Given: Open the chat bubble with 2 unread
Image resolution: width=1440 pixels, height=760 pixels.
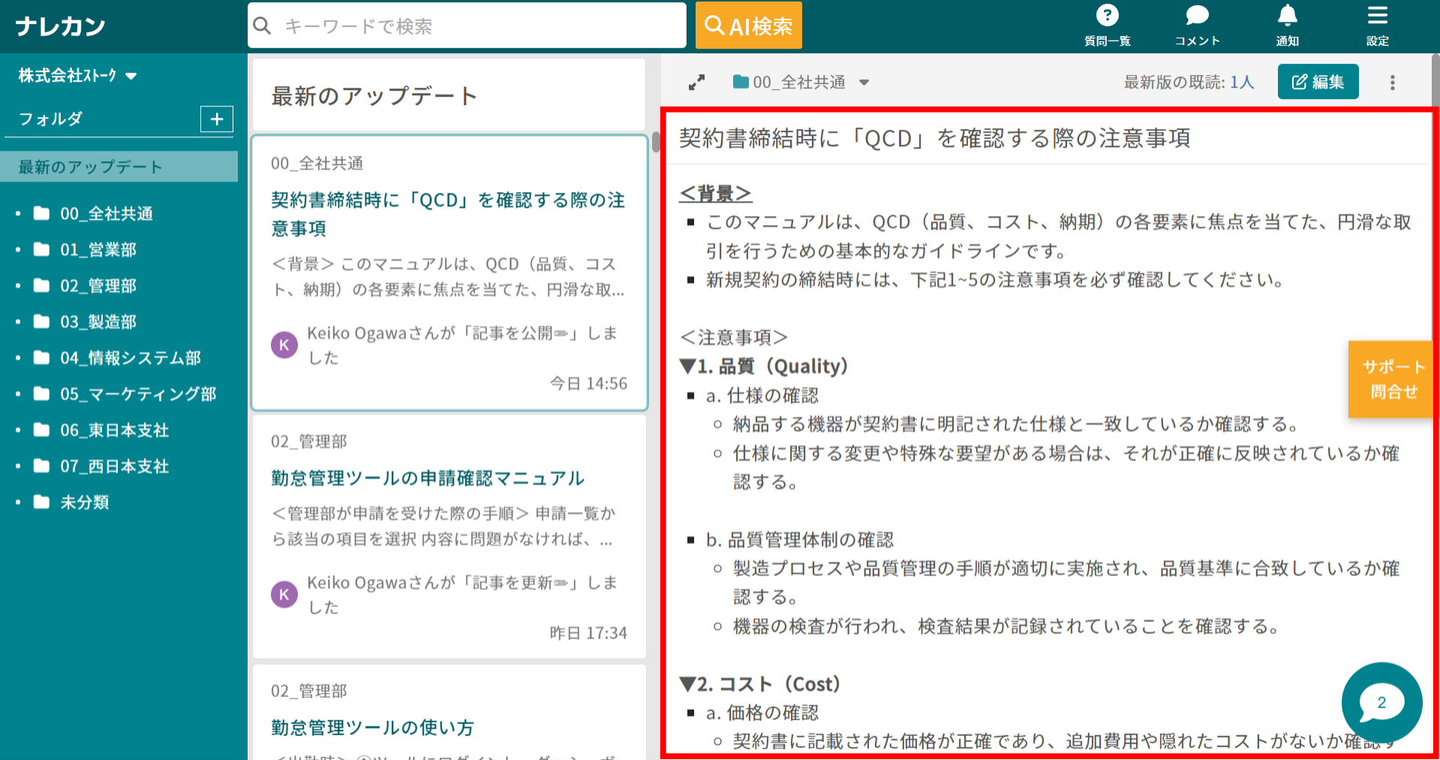Looking at the screenshot, I should 1381,703.
